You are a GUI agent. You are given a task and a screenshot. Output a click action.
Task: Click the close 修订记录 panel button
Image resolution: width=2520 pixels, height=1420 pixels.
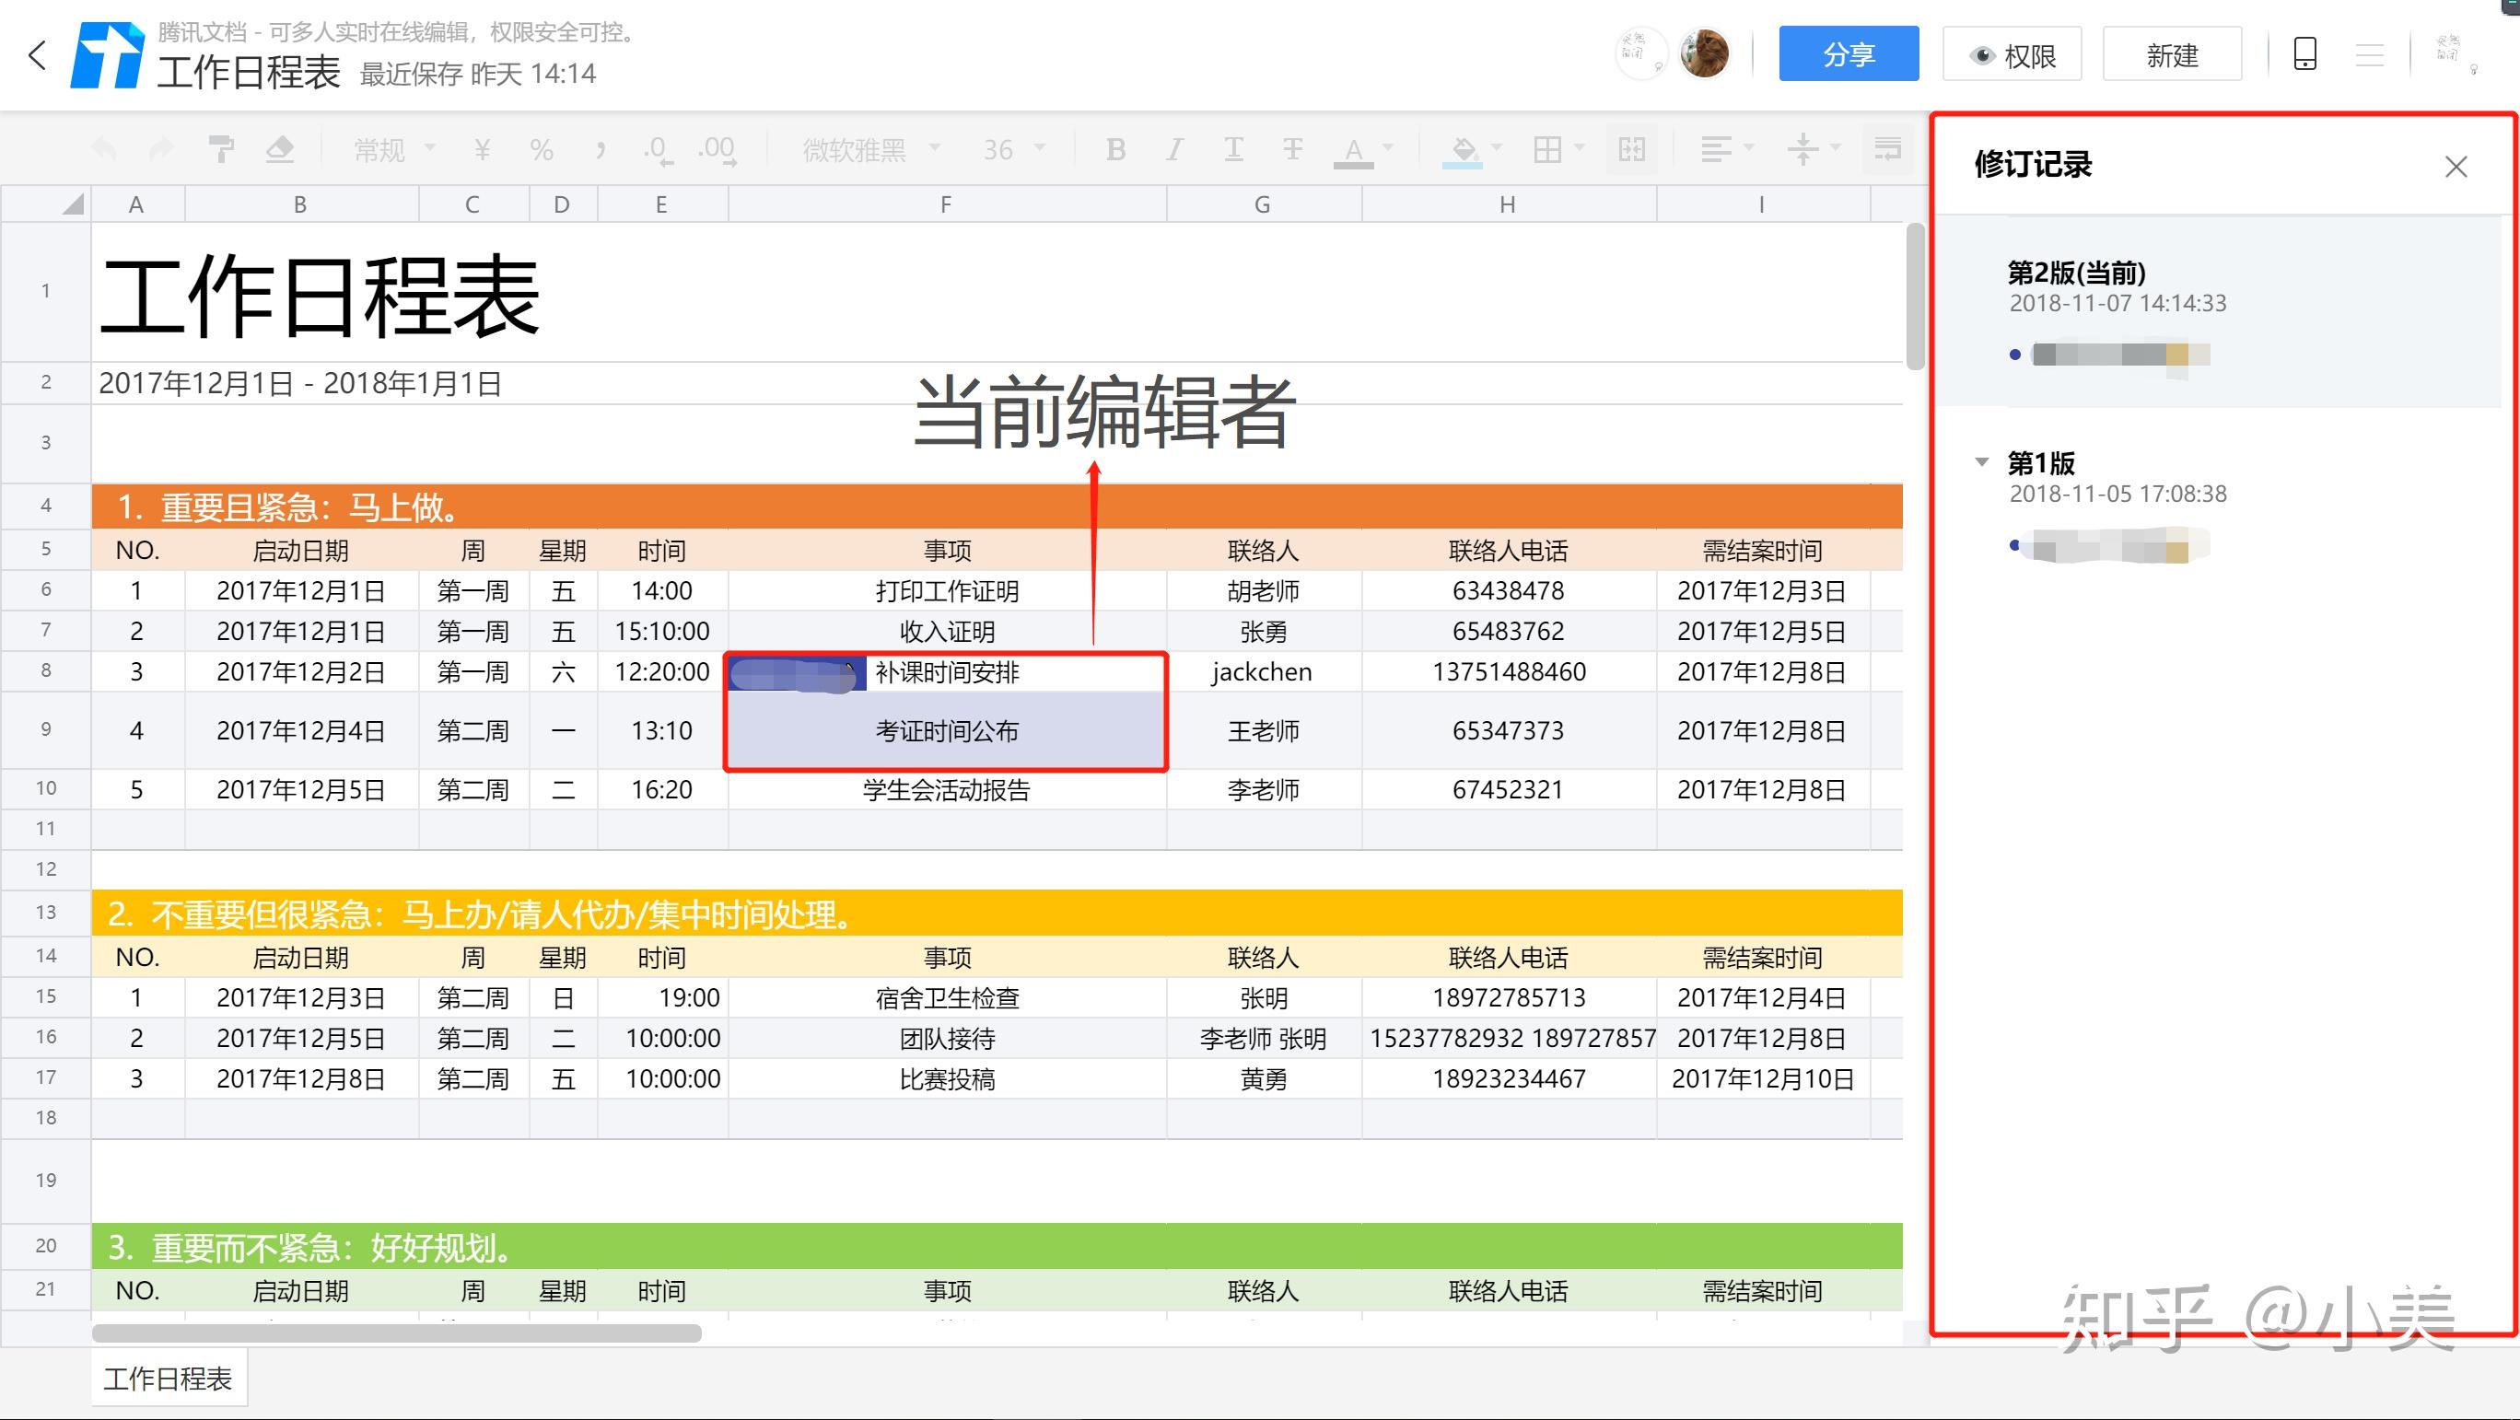click(x=2456, y=166)
